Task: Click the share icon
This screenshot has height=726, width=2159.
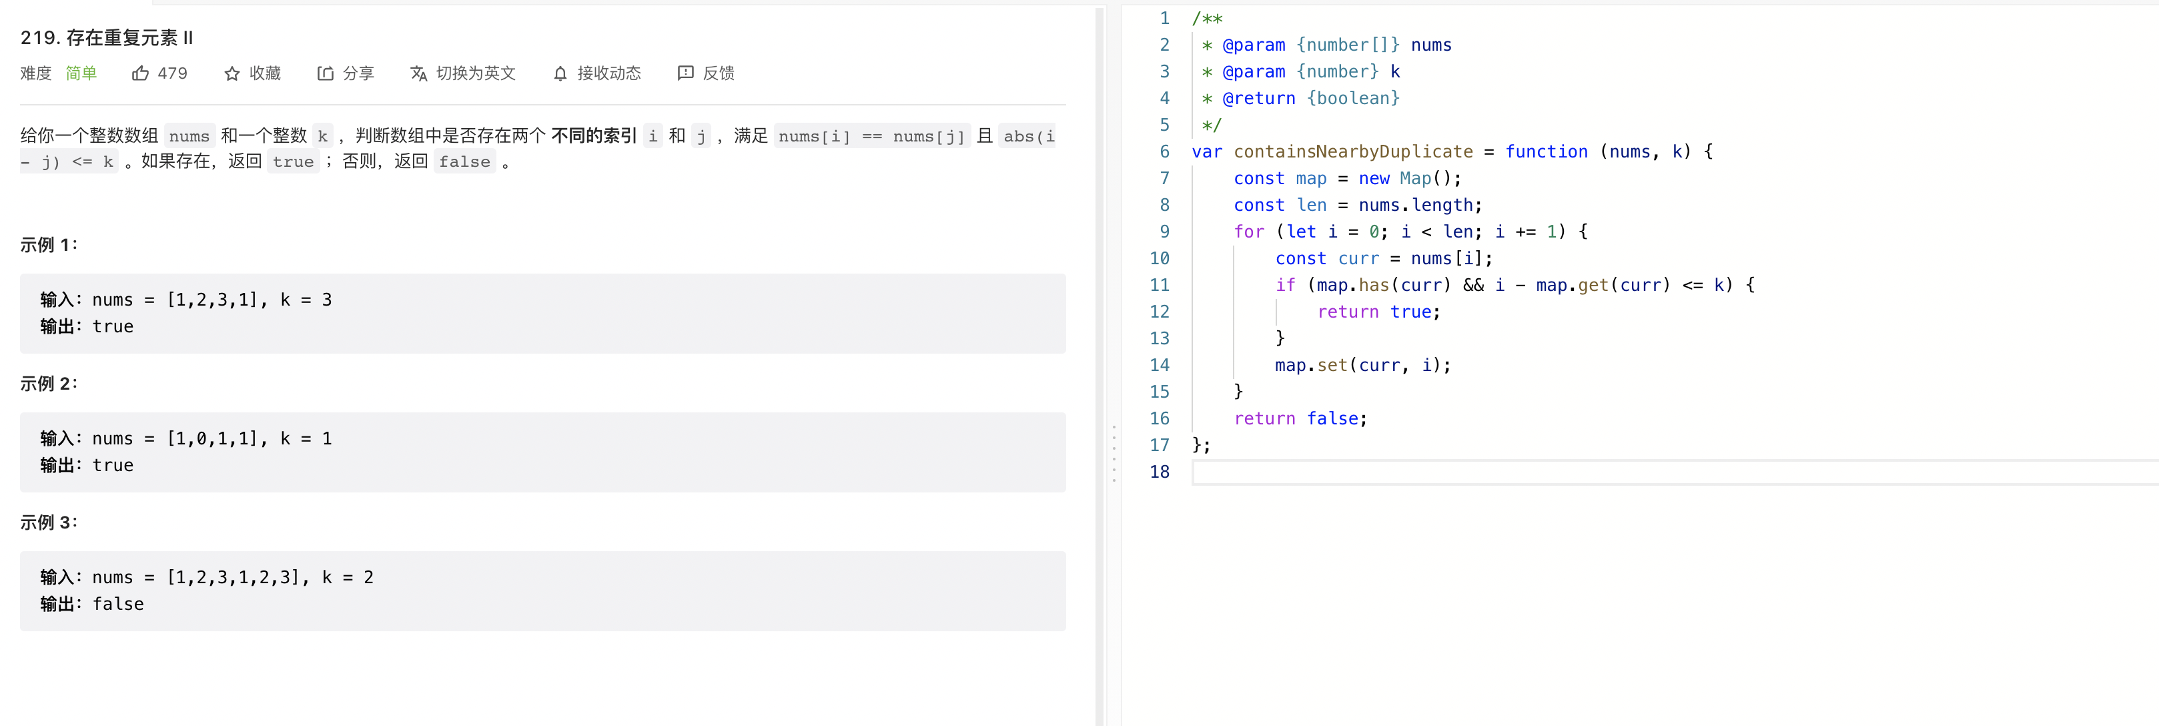Action: [x=325, y=74]
